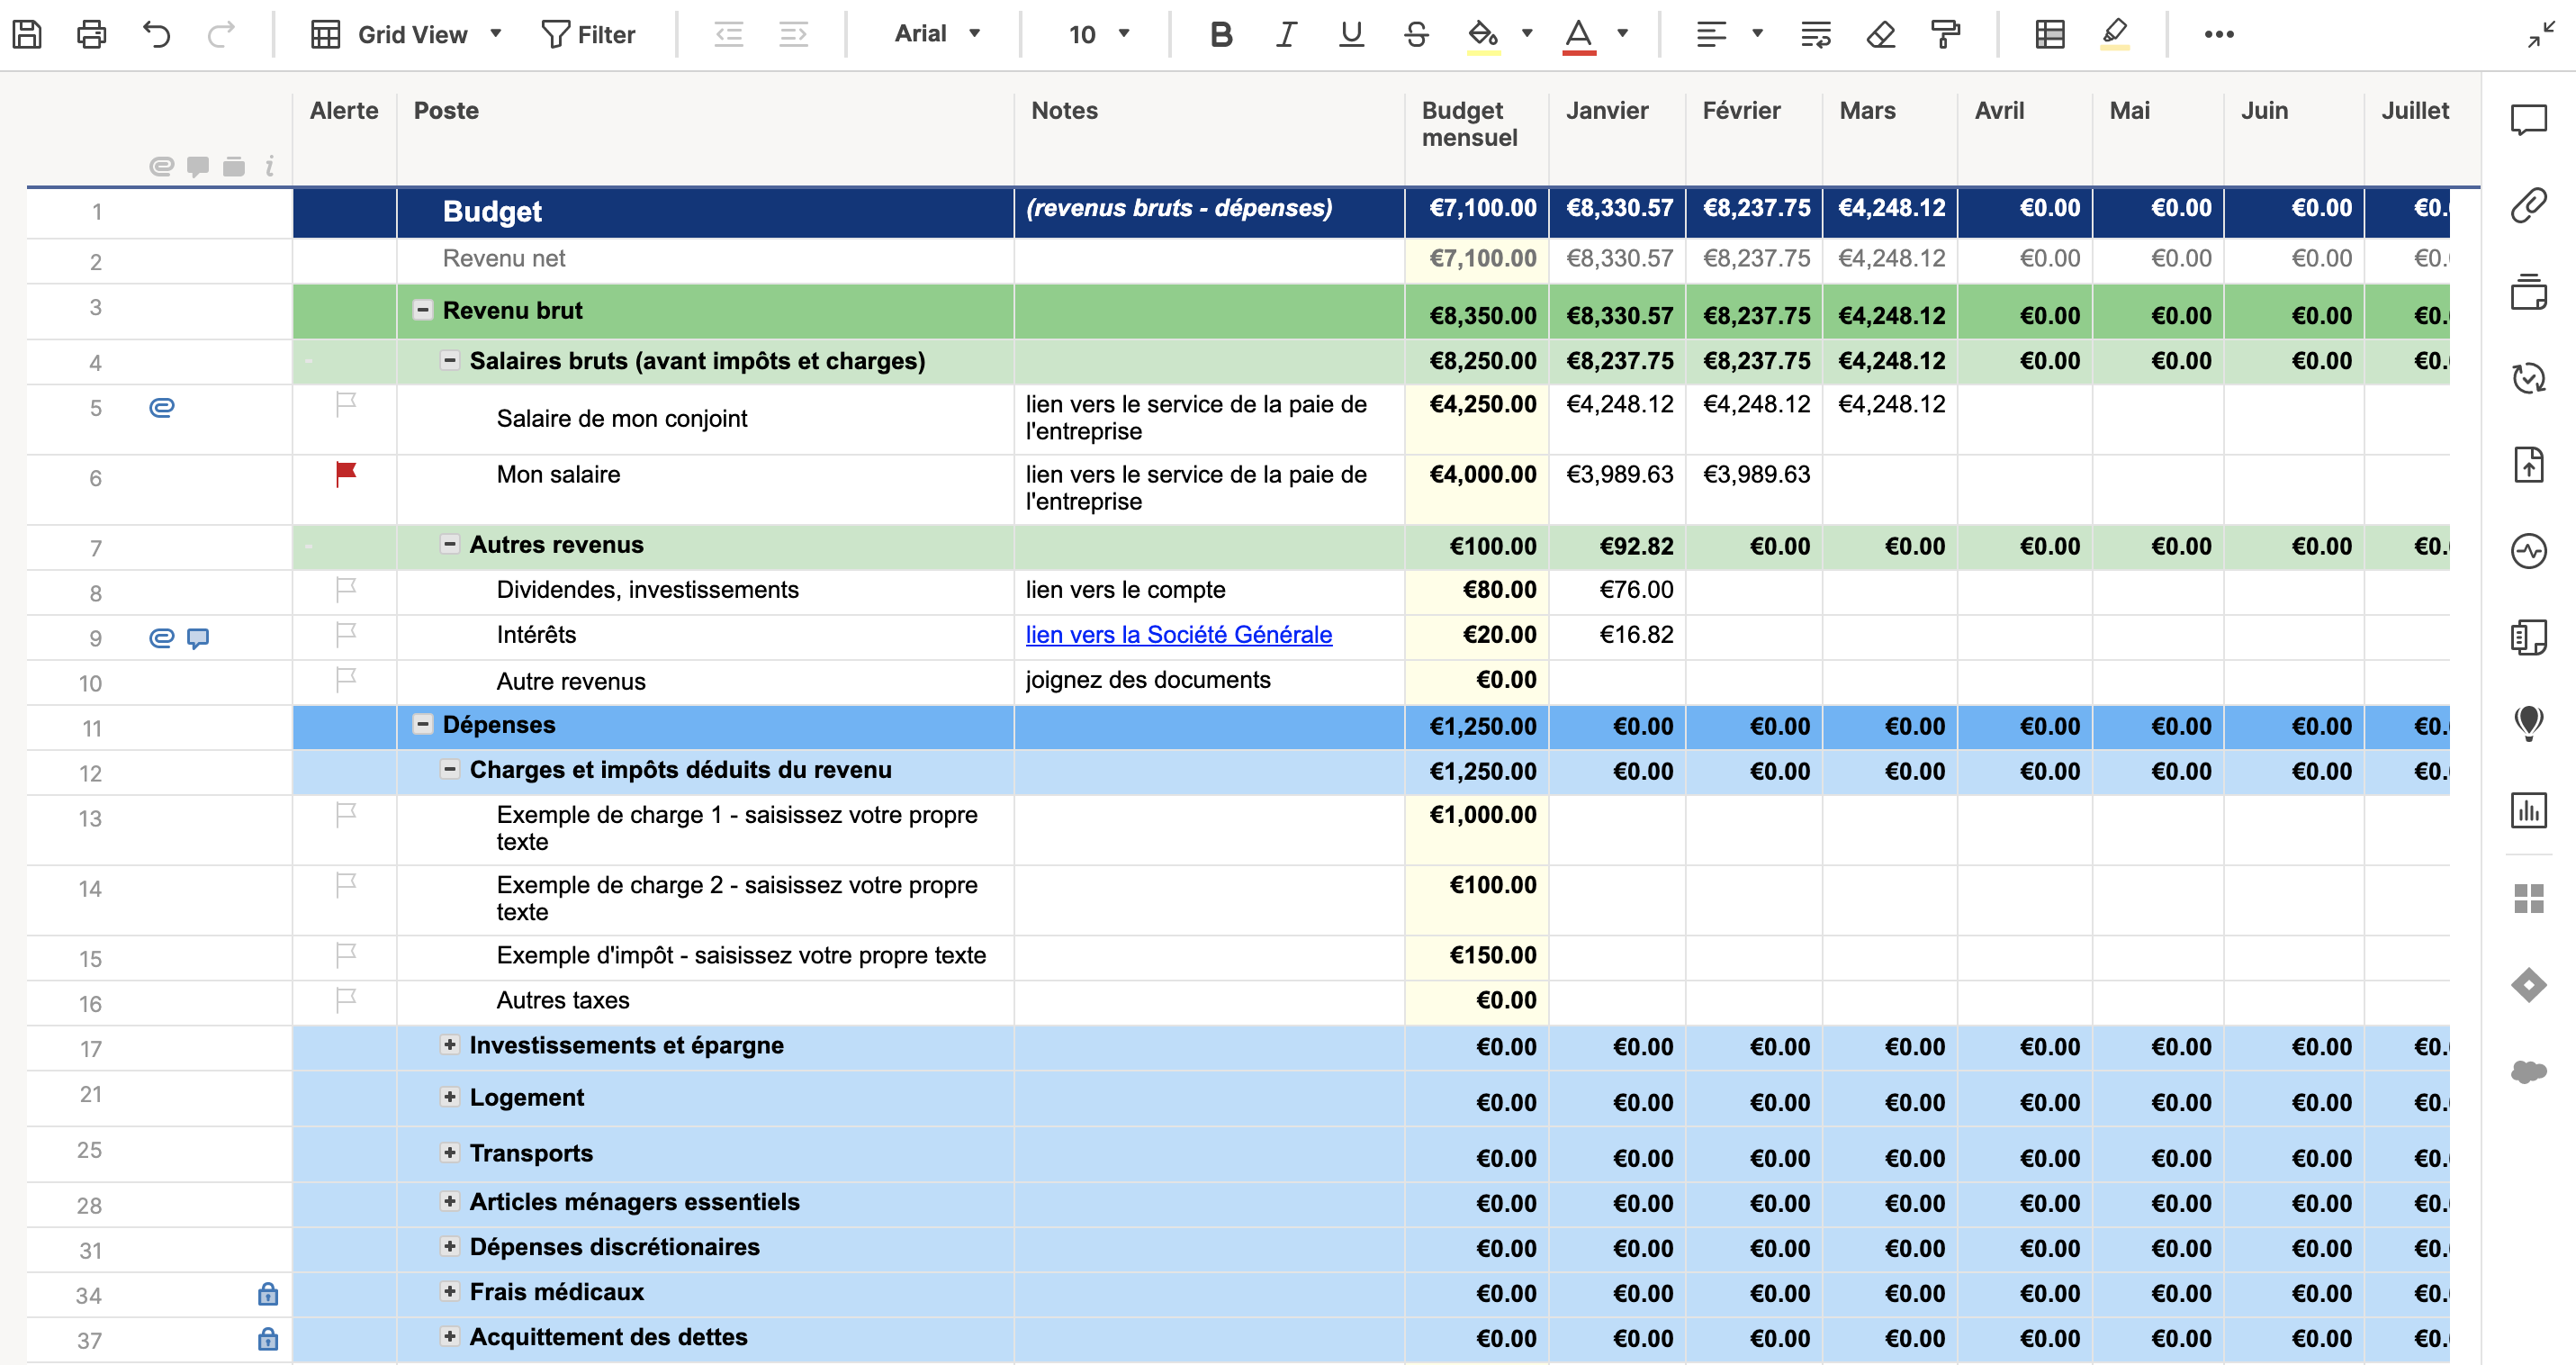Viewport: 2576px width, 1365px height.
Task: Click the Salesforce cloud connector icon
Action: click(2529, 1072)
